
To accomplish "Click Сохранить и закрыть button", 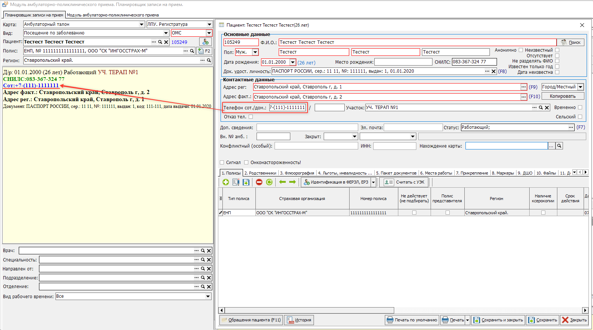I will pyautogui.click(x=498, y=320).
